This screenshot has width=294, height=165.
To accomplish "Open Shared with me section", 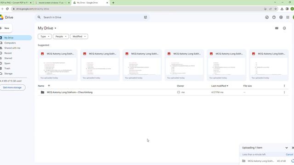I will pos(12,48).
